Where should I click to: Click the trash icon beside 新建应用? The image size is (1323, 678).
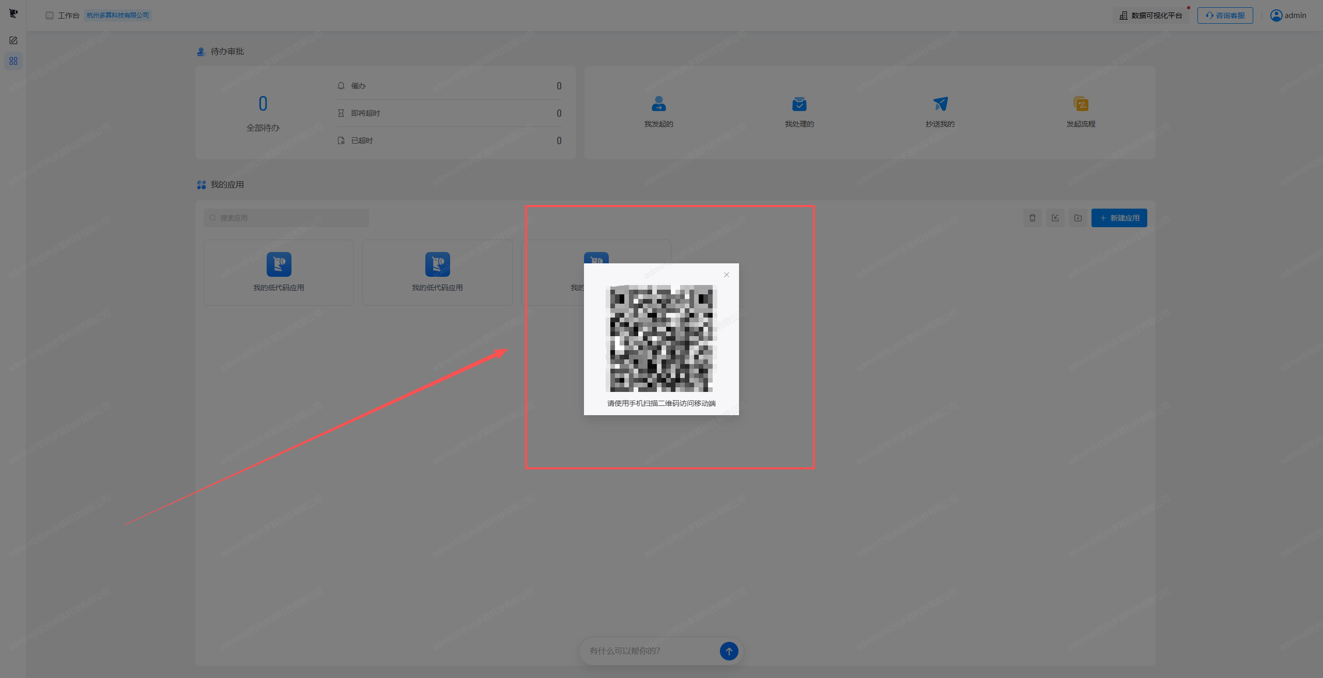point(1033,218)
